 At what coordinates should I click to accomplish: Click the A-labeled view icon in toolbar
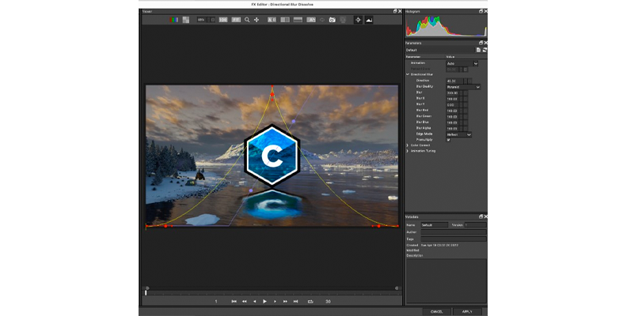point(311,20)
